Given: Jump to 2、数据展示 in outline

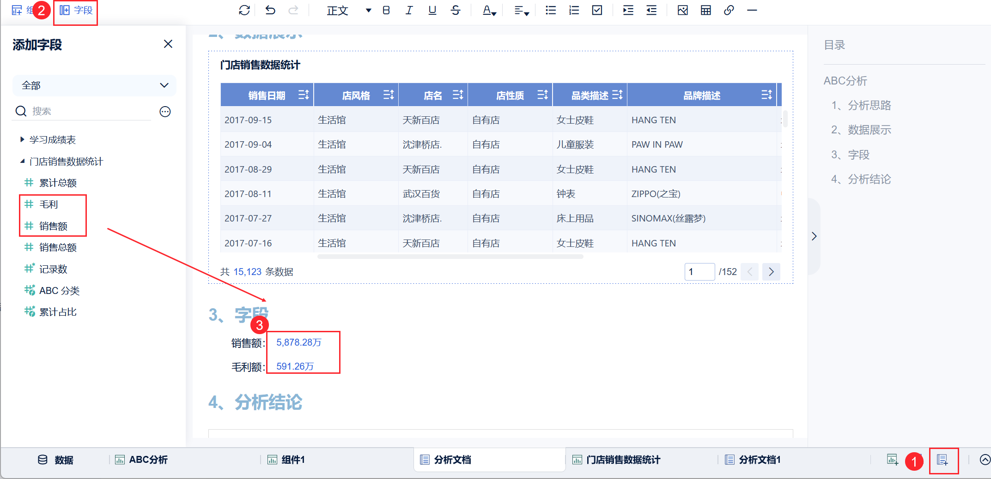Looking at the screenshot, I should click(x=861, y=130).
